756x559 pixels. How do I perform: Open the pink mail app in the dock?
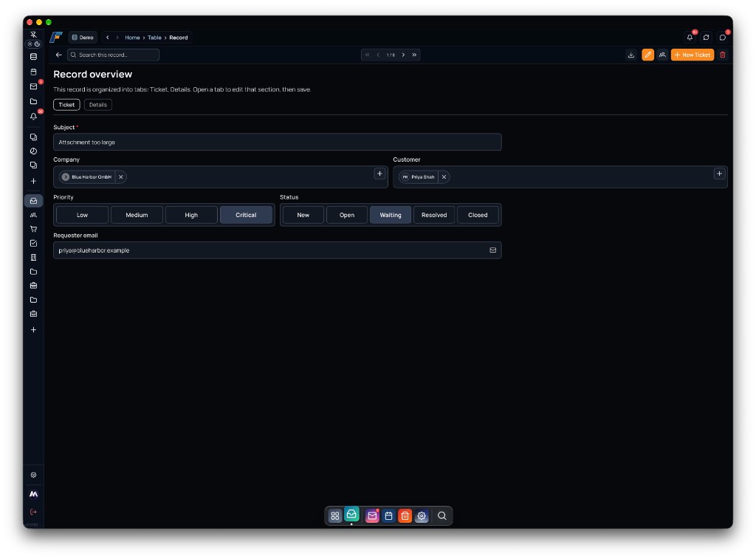coord(372,516)
